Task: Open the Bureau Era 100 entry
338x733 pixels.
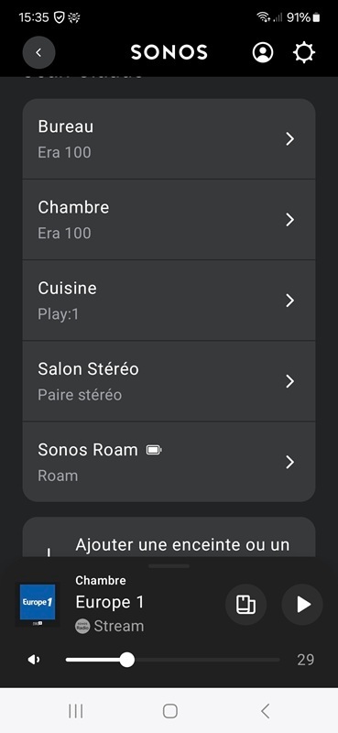Action: coord(169,139)
